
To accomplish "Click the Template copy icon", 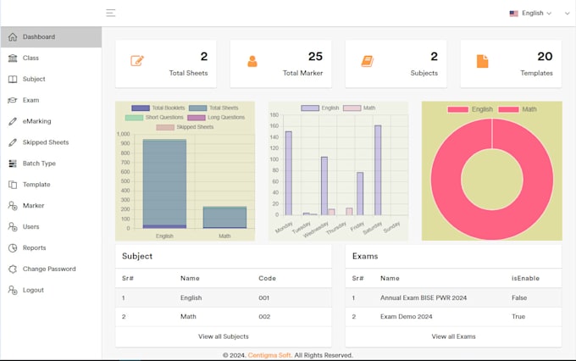I will point(13,185).
